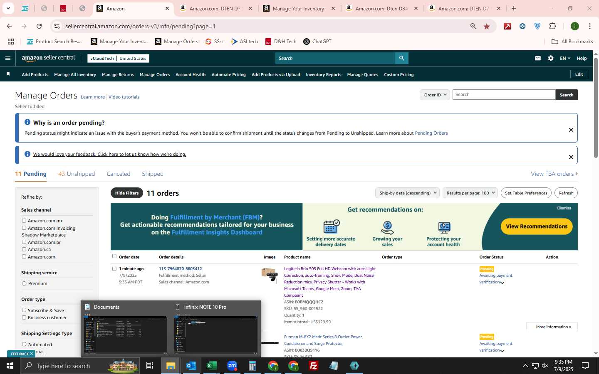Open Manage All Inventory in the nav
The width and height of the screenshot is (599, 374).
pyautogui.click(x=75, y=75)
